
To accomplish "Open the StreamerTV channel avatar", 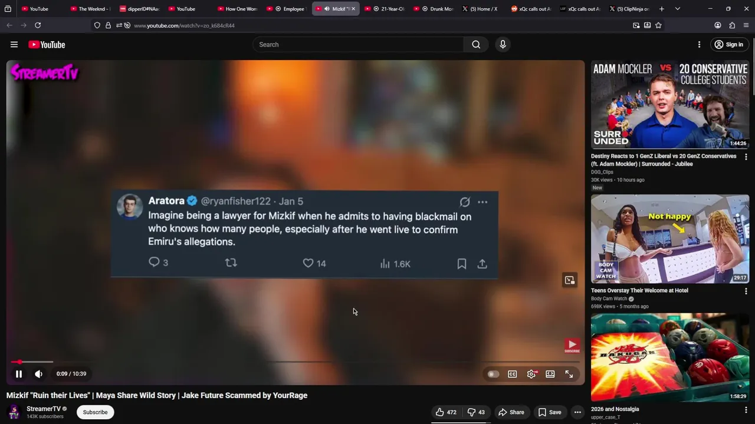I will 14,412.
